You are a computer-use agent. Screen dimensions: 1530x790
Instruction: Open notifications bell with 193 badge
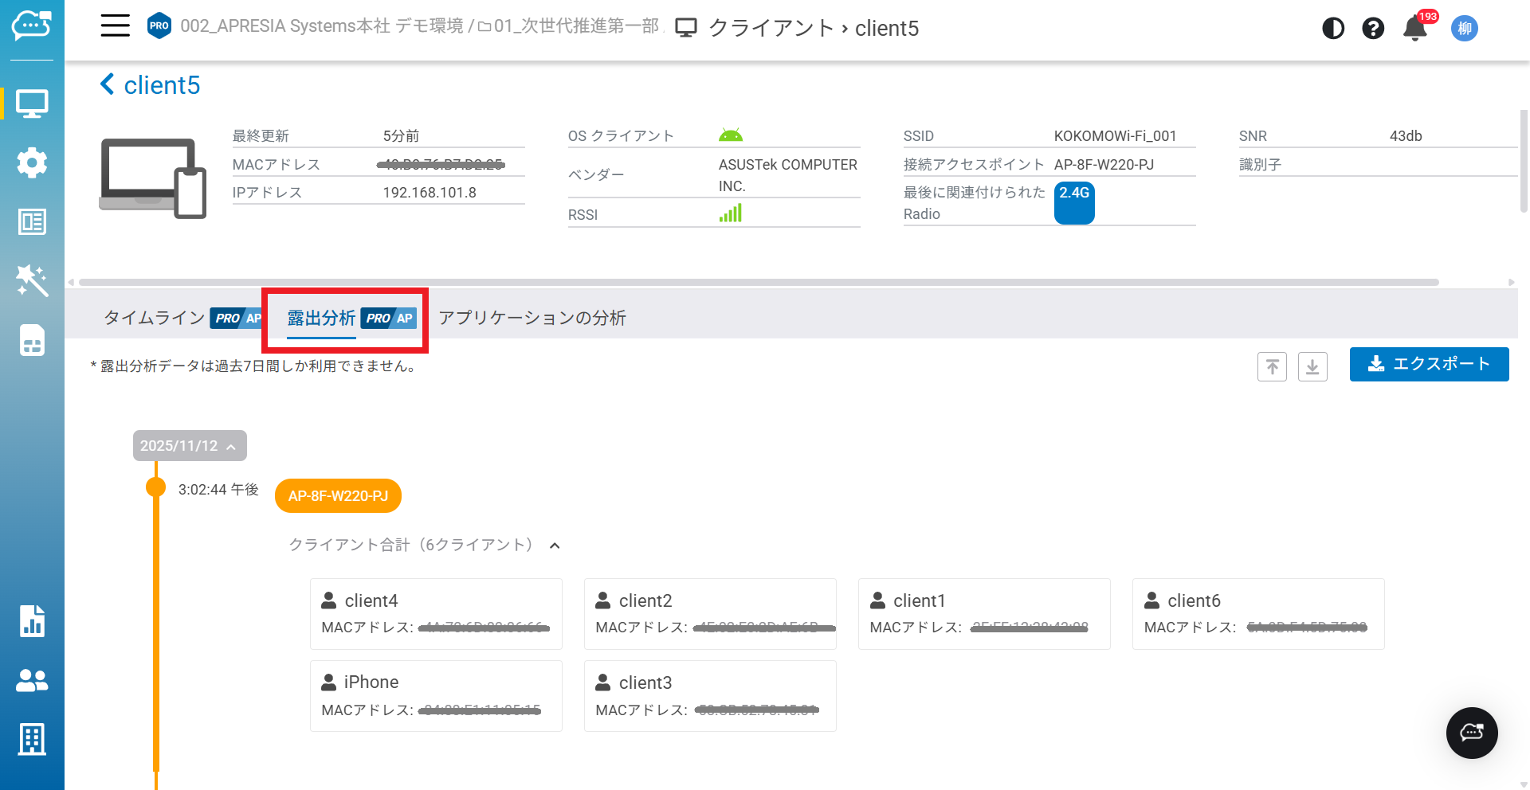pos(1415,29)
